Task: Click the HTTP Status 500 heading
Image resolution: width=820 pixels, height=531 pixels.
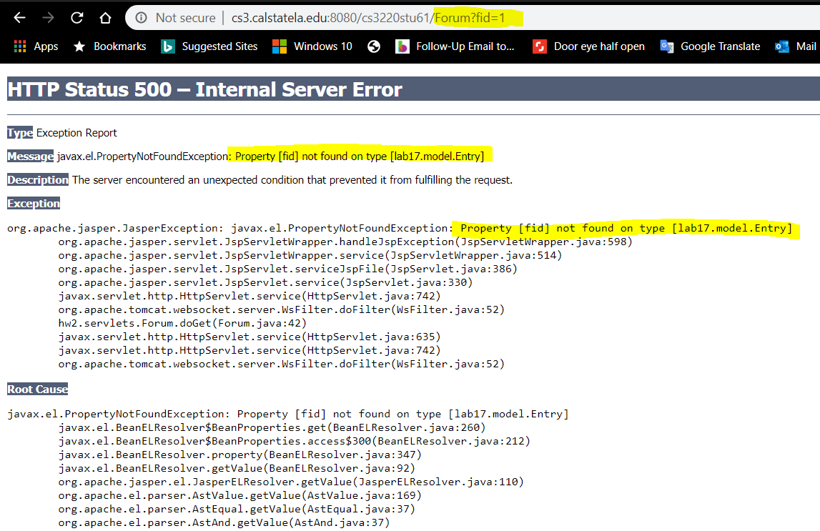Action: [205, 89]
